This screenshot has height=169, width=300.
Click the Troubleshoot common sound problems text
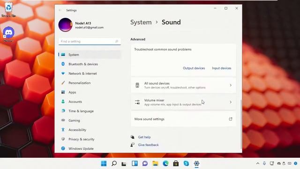(163, 49)
